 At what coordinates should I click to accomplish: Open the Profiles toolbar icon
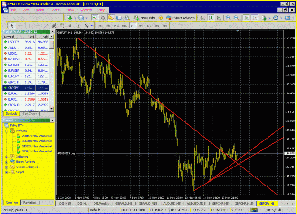[x=81, y=18]
